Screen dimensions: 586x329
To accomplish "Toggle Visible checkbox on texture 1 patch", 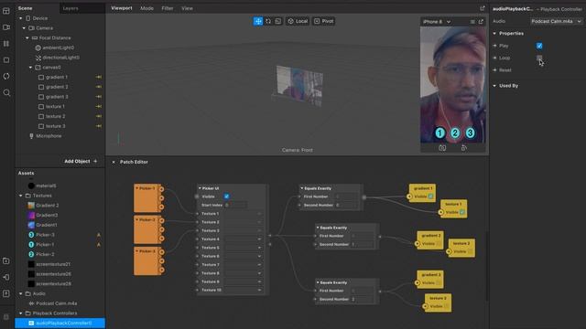I will (x=462, y=212).
